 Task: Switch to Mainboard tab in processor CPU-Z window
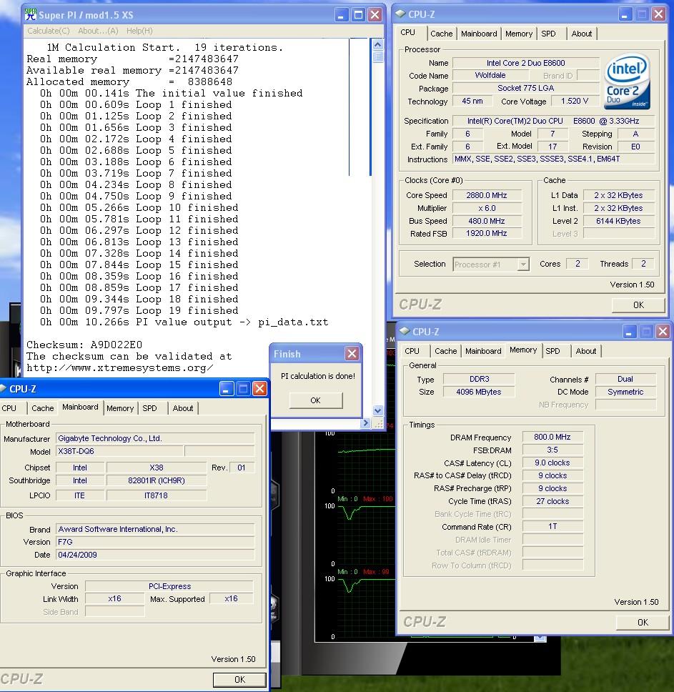pyautogui.click(x=479, y=34)
